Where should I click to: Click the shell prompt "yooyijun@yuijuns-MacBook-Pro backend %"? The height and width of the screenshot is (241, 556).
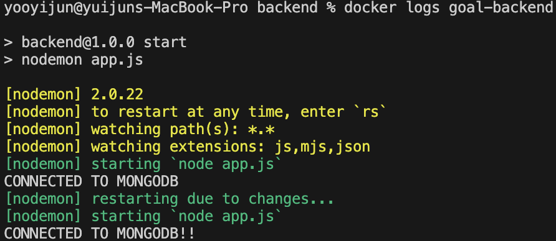point(170,9)
